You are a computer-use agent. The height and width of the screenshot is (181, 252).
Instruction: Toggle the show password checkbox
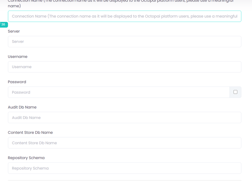click(x=235, y=92)
